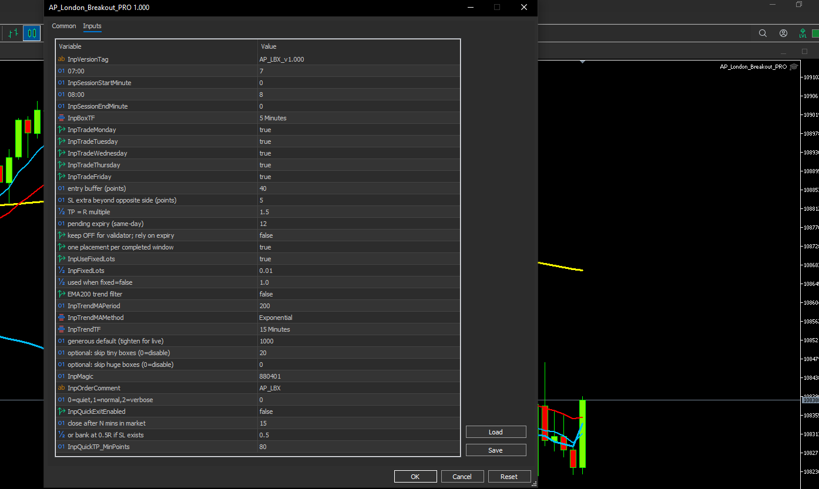Select the bar chart type icon
This screenshot has height=489, width=819.
click(13, 33)
